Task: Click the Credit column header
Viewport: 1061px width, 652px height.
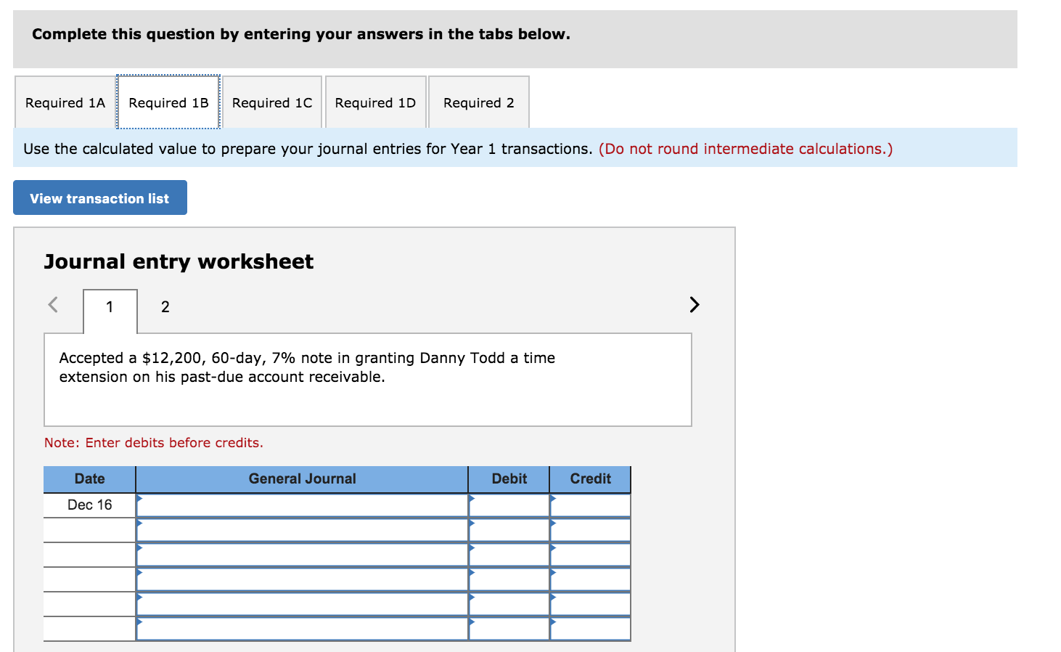Action: (x=591, y=478)
